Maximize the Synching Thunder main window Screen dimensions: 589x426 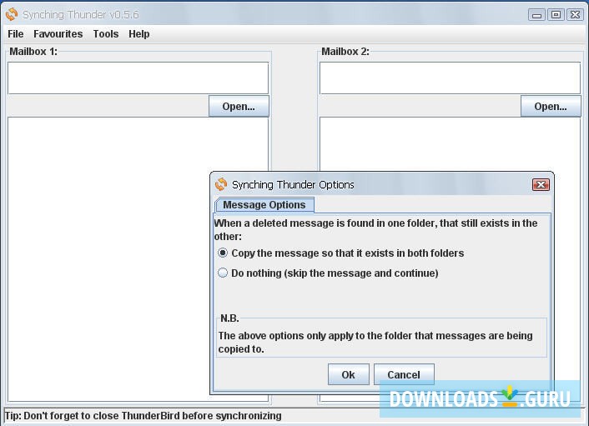[x=556, y=15]
